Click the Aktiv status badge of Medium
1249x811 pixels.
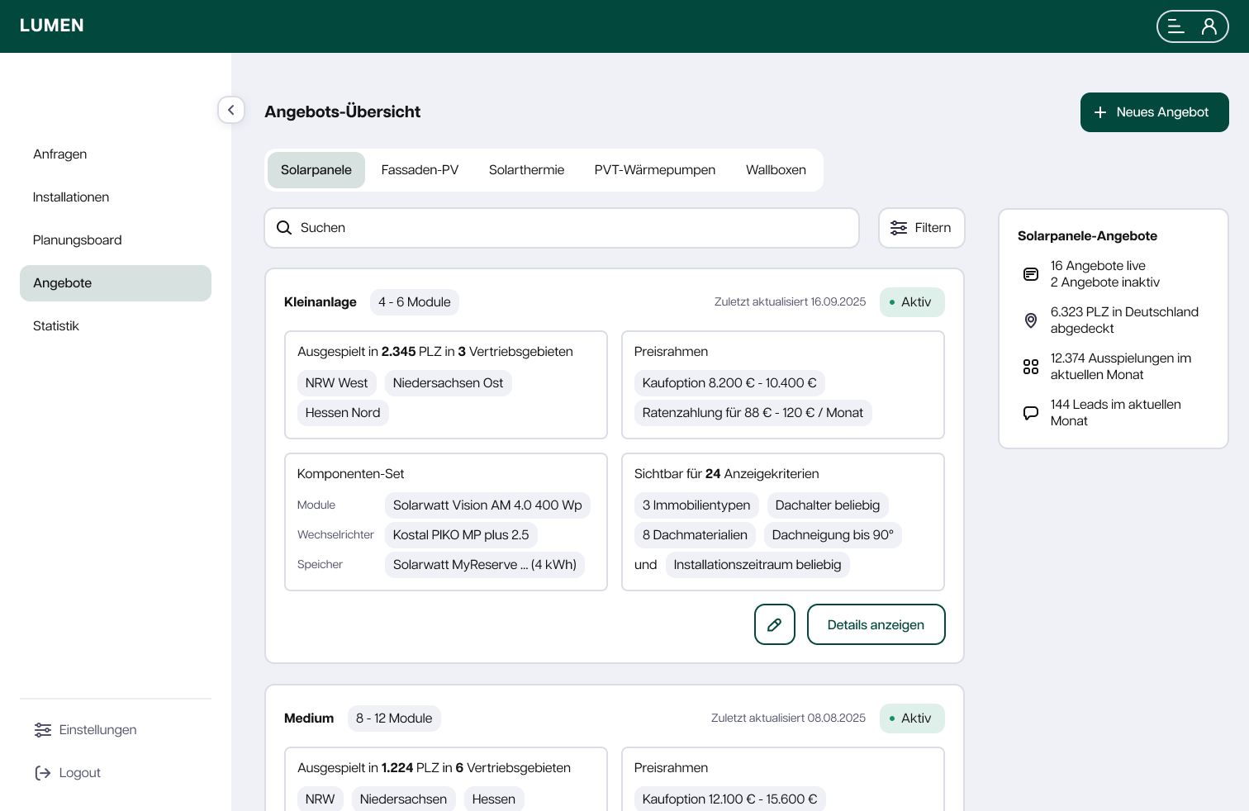(912, 719)
